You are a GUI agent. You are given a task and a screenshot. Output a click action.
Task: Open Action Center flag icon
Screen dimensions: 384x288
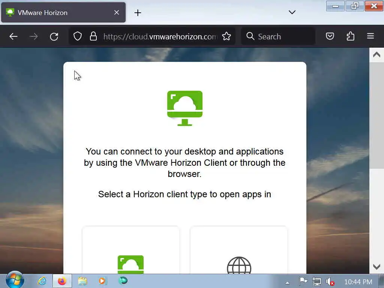click(x=303, y=281)
